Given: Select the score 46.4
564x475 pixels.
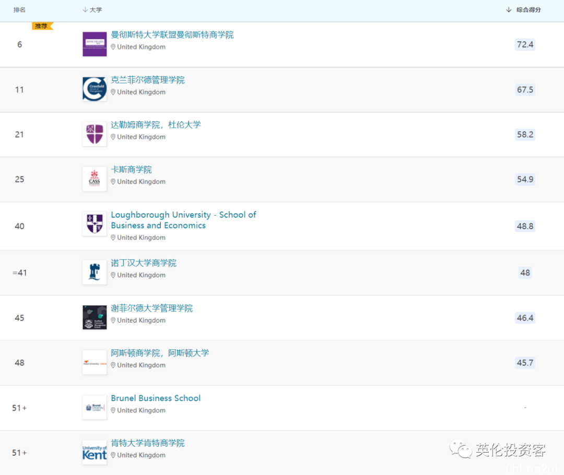Looking at the screenshot, I should point(525,318).
